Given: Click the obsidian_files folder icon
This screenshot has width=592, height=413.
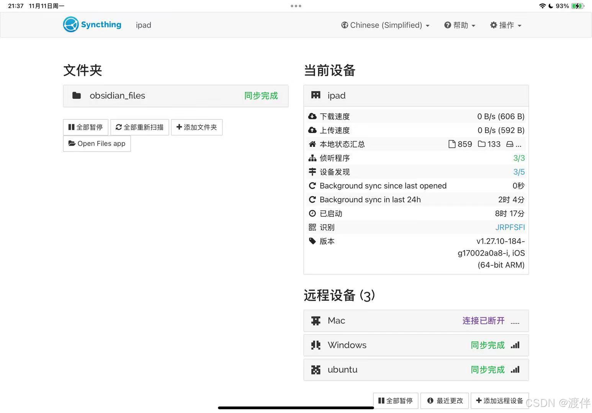Looking at the screenshot, I should pos(77,96).
